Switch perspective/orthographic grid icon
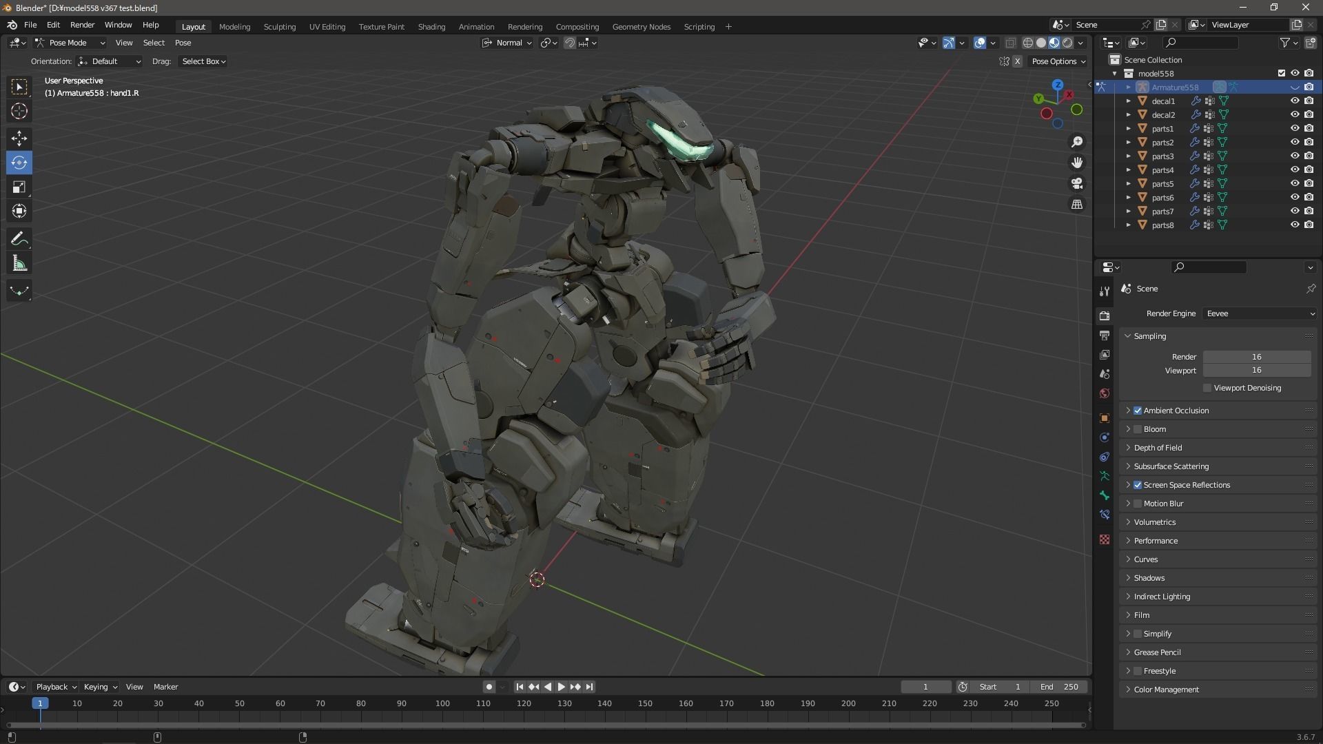This screenshot has height=744, width=1323. click(x=1076, y=204)
